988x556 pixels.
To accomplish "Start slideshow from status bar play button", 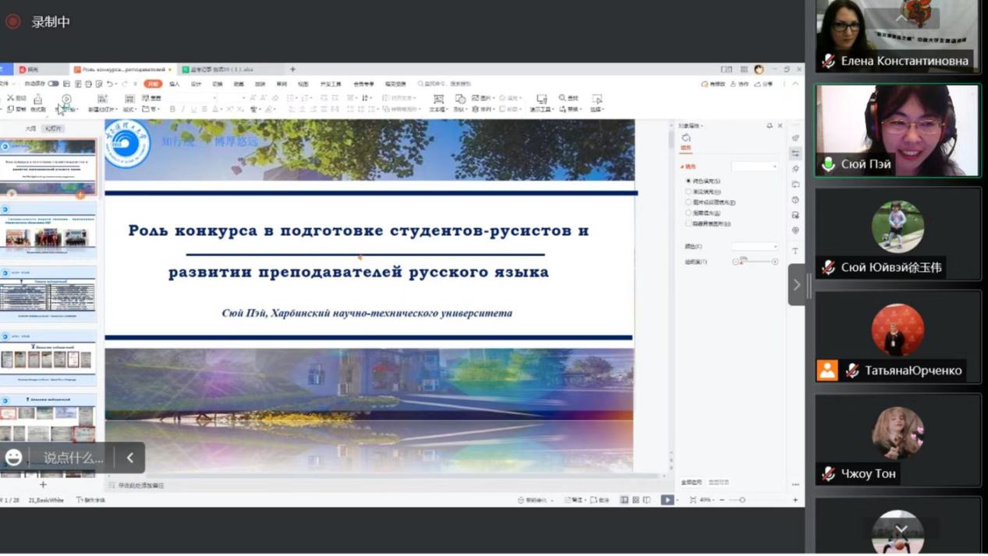I will (667, 500).
